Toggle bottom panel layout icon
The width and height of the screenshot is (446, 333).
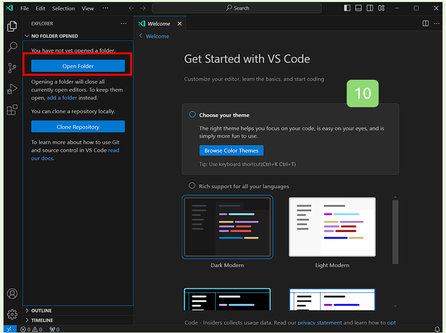point(358,8)
